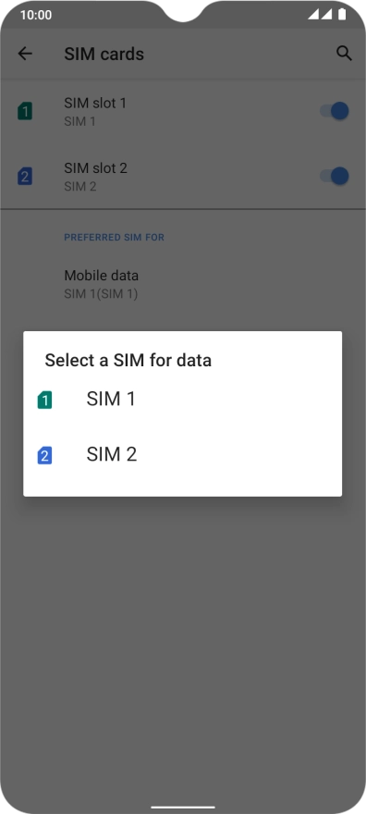Toggle SIM slot 1 switch
366x814 pixels.
334,111
